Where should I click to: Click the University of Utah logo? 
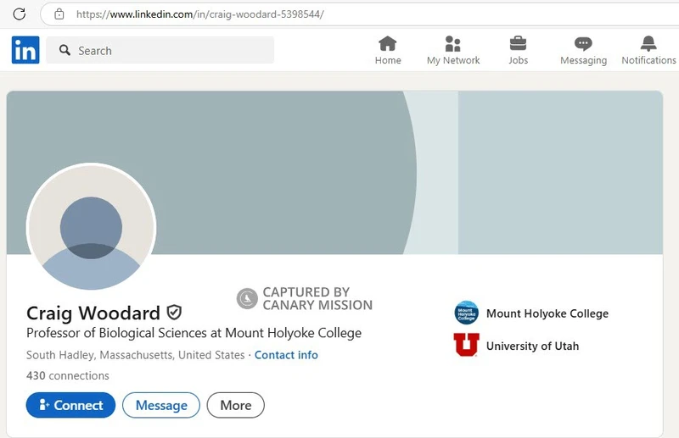pos(466,345)
